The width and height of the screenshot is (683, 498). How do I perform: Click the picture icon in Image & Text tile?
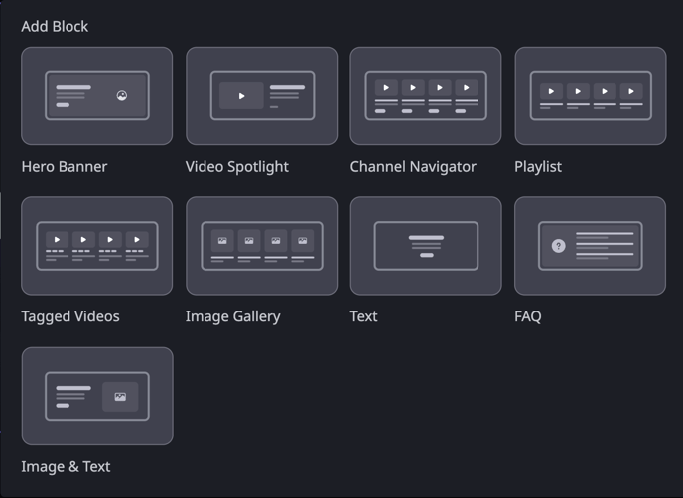click(x=120, y=397)
